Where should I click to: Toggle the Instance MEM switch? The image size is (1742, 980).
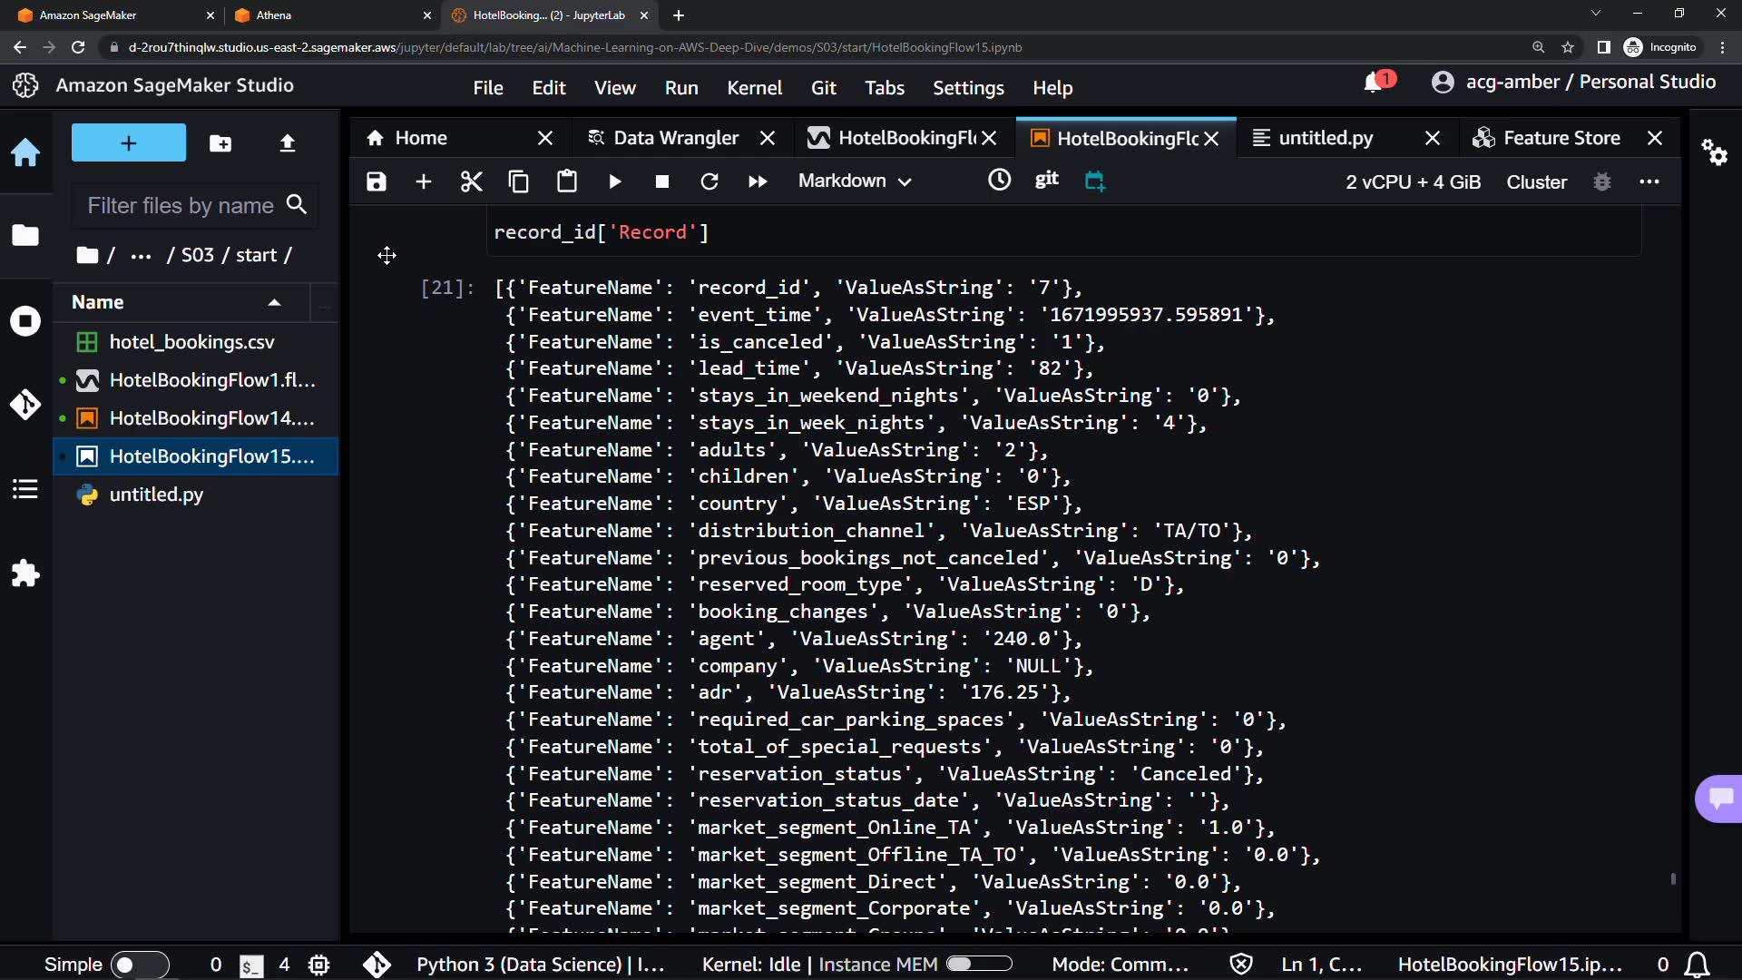click(x=978, y=965)
